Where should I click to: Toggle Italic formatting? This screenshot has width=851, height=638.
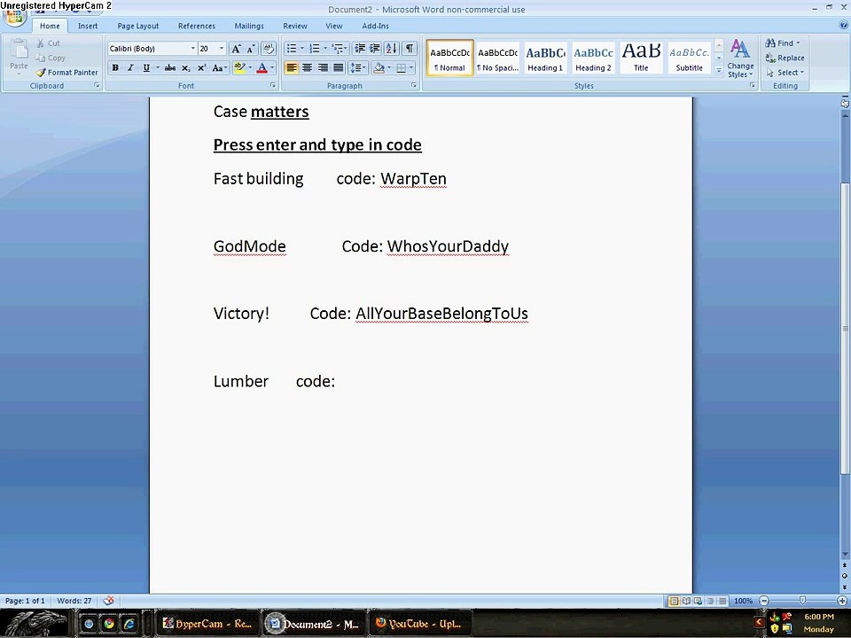click(130, 68)
